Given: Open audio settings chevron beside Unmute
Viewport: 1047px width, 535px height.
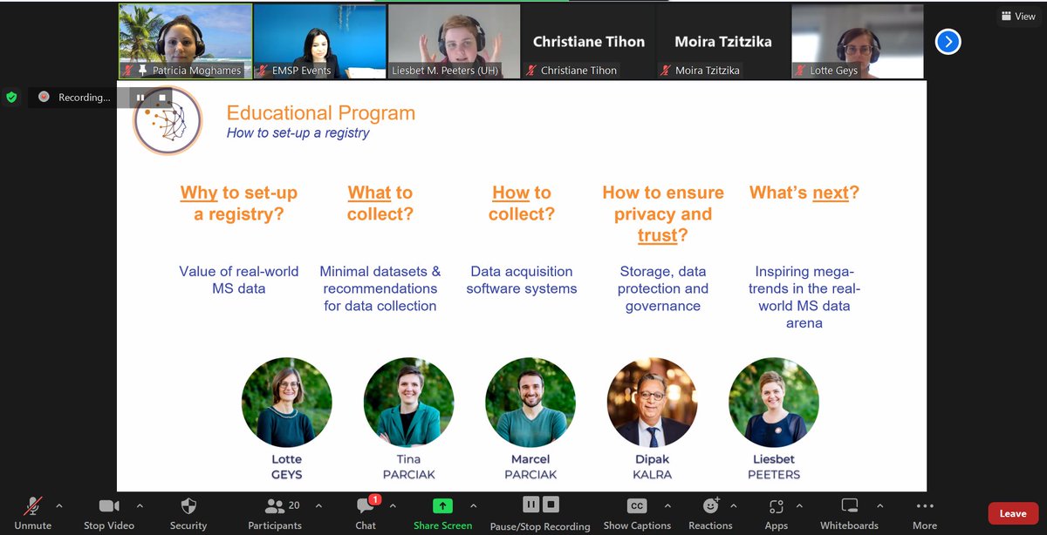Looking at the screenshot, I should [59, 505].
